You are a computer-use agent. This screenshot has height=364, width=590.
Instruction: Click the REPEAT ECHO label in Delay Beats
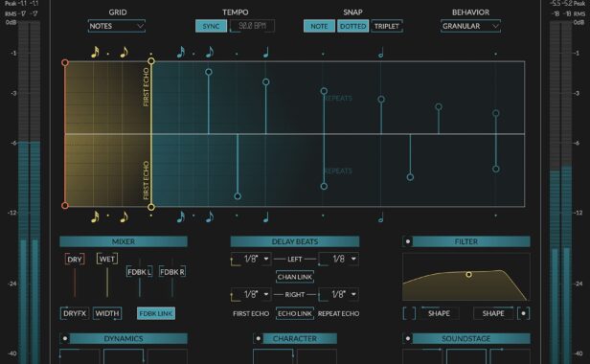pos(339,313)
